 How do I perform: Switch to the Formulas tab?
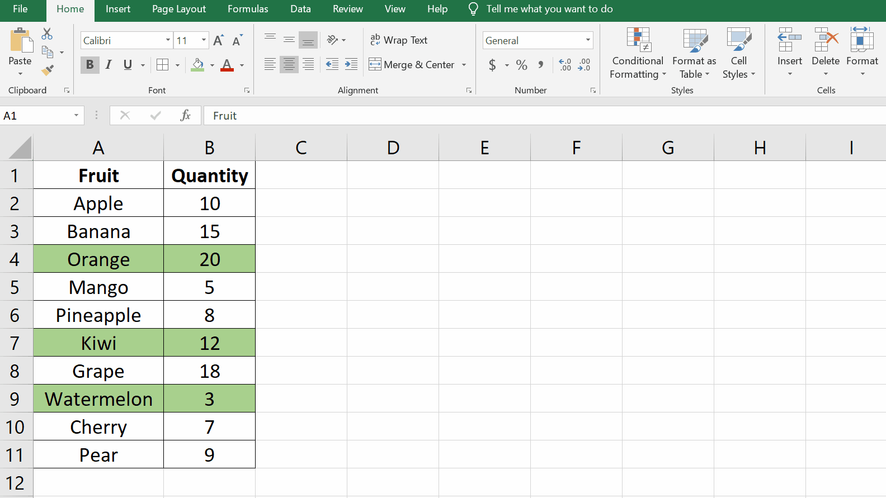[x=248, y=9]
